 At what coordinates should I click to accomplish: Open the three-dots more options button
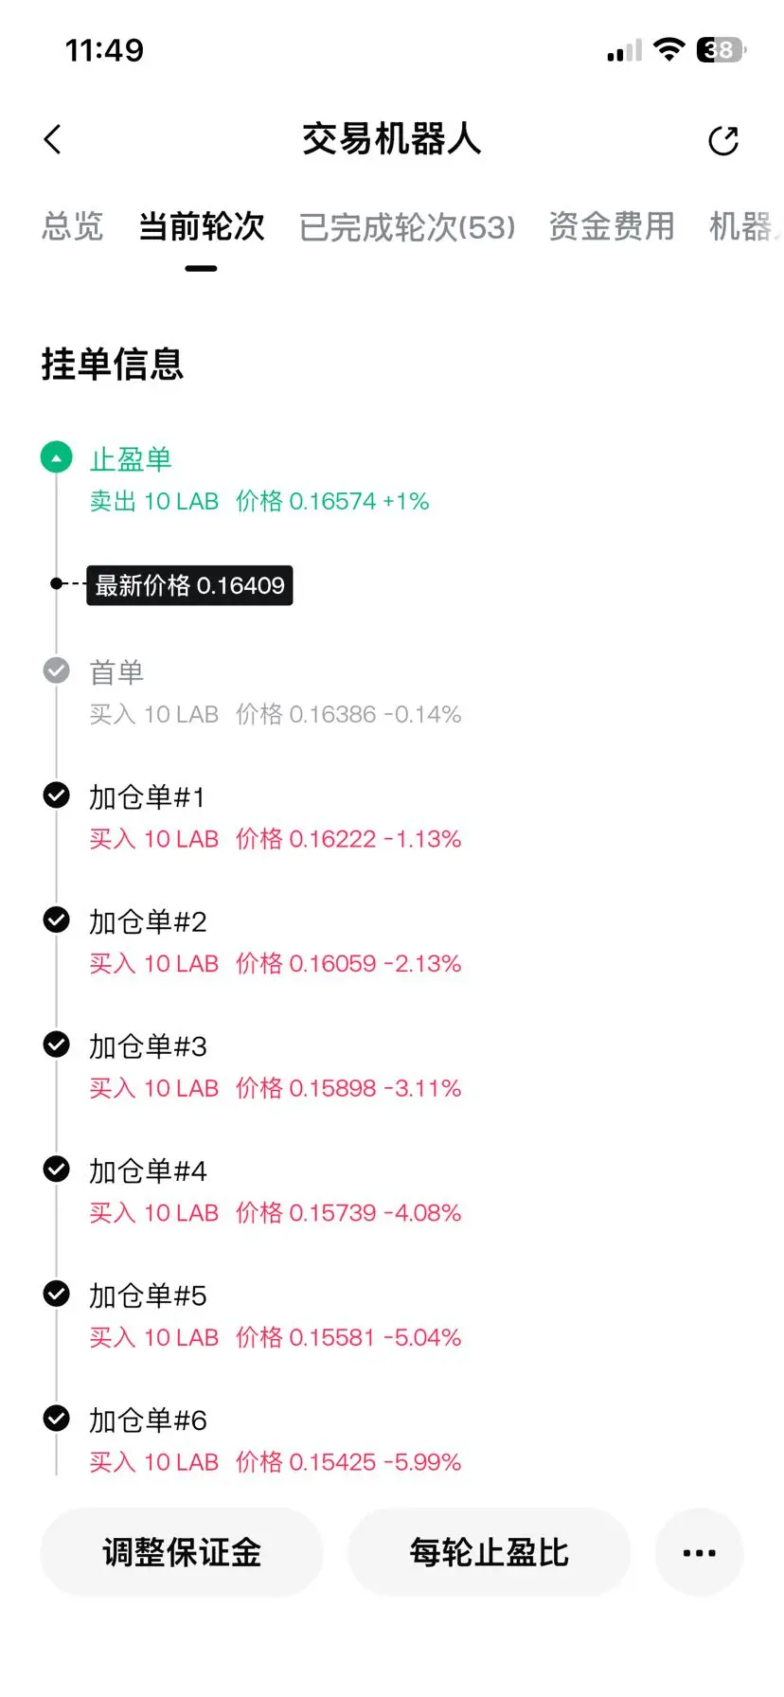tap(699, 1552)
